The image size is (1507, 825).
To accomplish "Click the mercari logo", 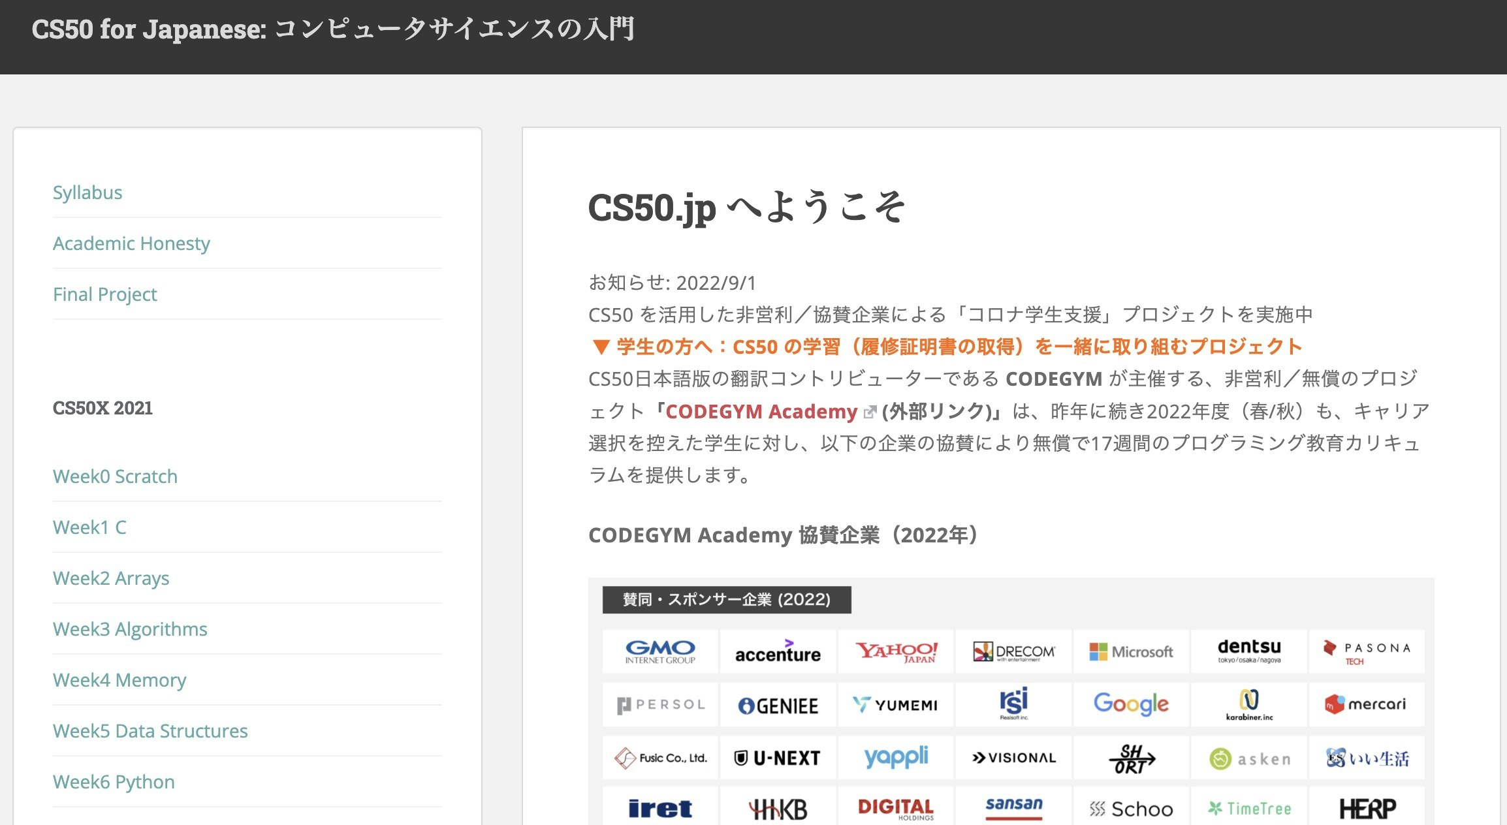I will 1366,704.
